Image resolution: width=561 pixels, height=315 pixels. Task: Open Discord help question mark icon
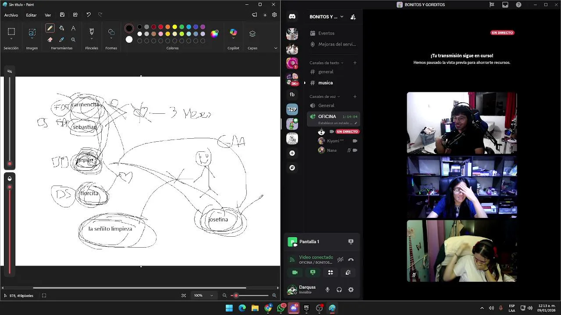click(x=519, y=5)
